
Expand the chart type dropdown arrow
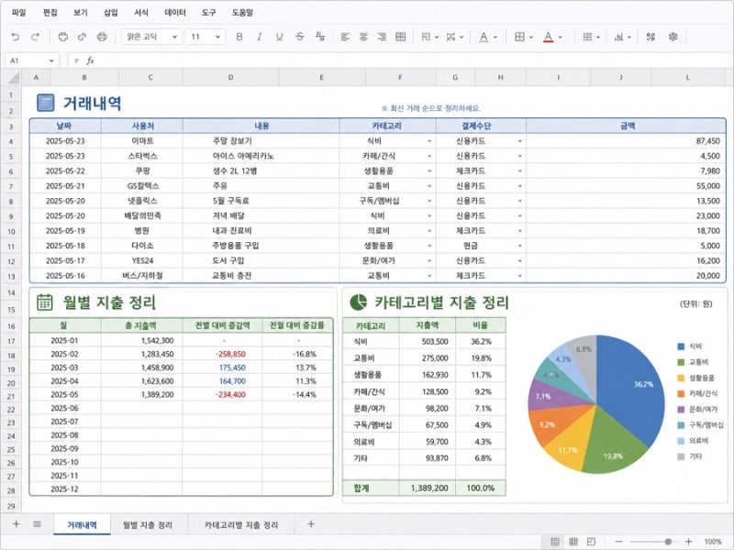(629, 37)
